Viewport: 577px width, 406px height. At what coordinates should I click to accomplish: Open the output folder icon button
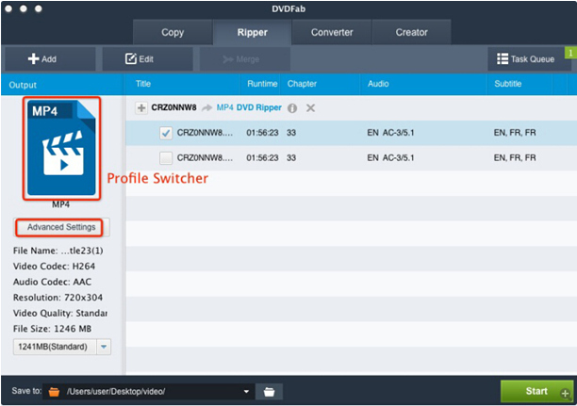pyautogui.click(x=269, y=392)
